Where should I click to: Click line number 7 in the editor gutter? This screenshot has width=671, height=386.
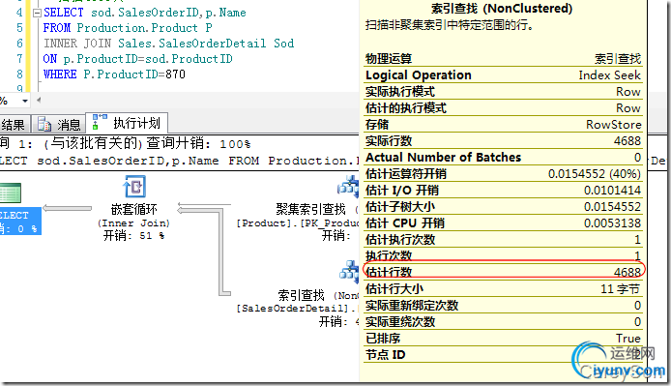[x=19, y=59]
